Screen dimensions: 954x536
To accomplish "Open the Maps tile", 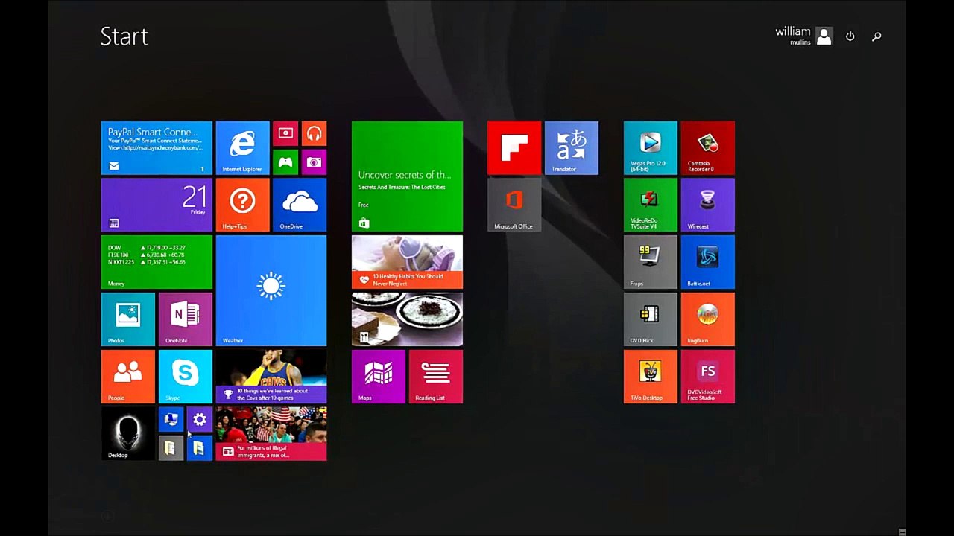I will pos(379,377).
